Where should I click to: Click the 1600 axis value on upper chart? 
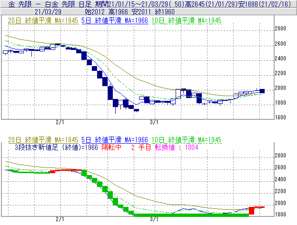[280, 117]
